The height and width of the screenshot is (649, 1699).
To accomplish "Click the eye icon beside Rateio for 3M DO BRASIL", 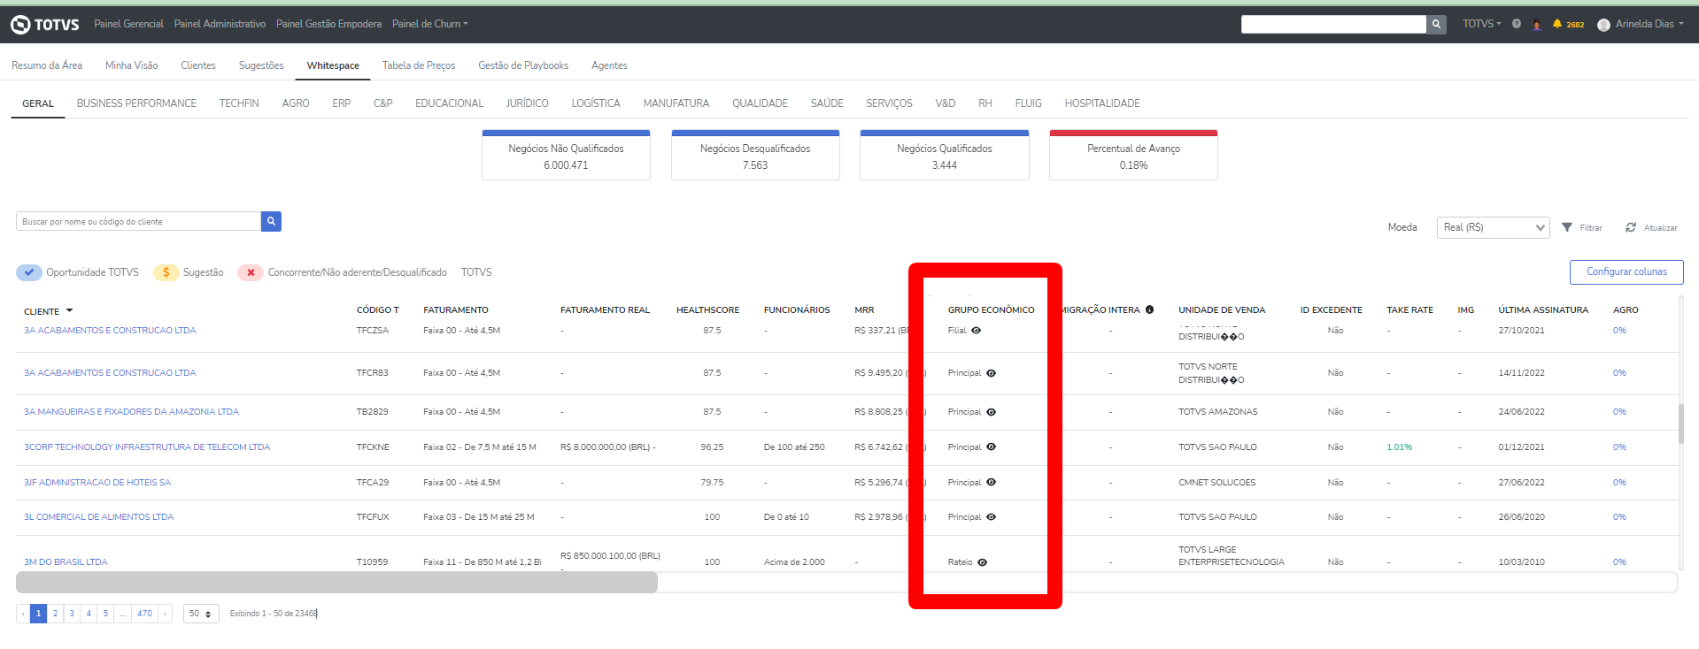I will 983,562.
